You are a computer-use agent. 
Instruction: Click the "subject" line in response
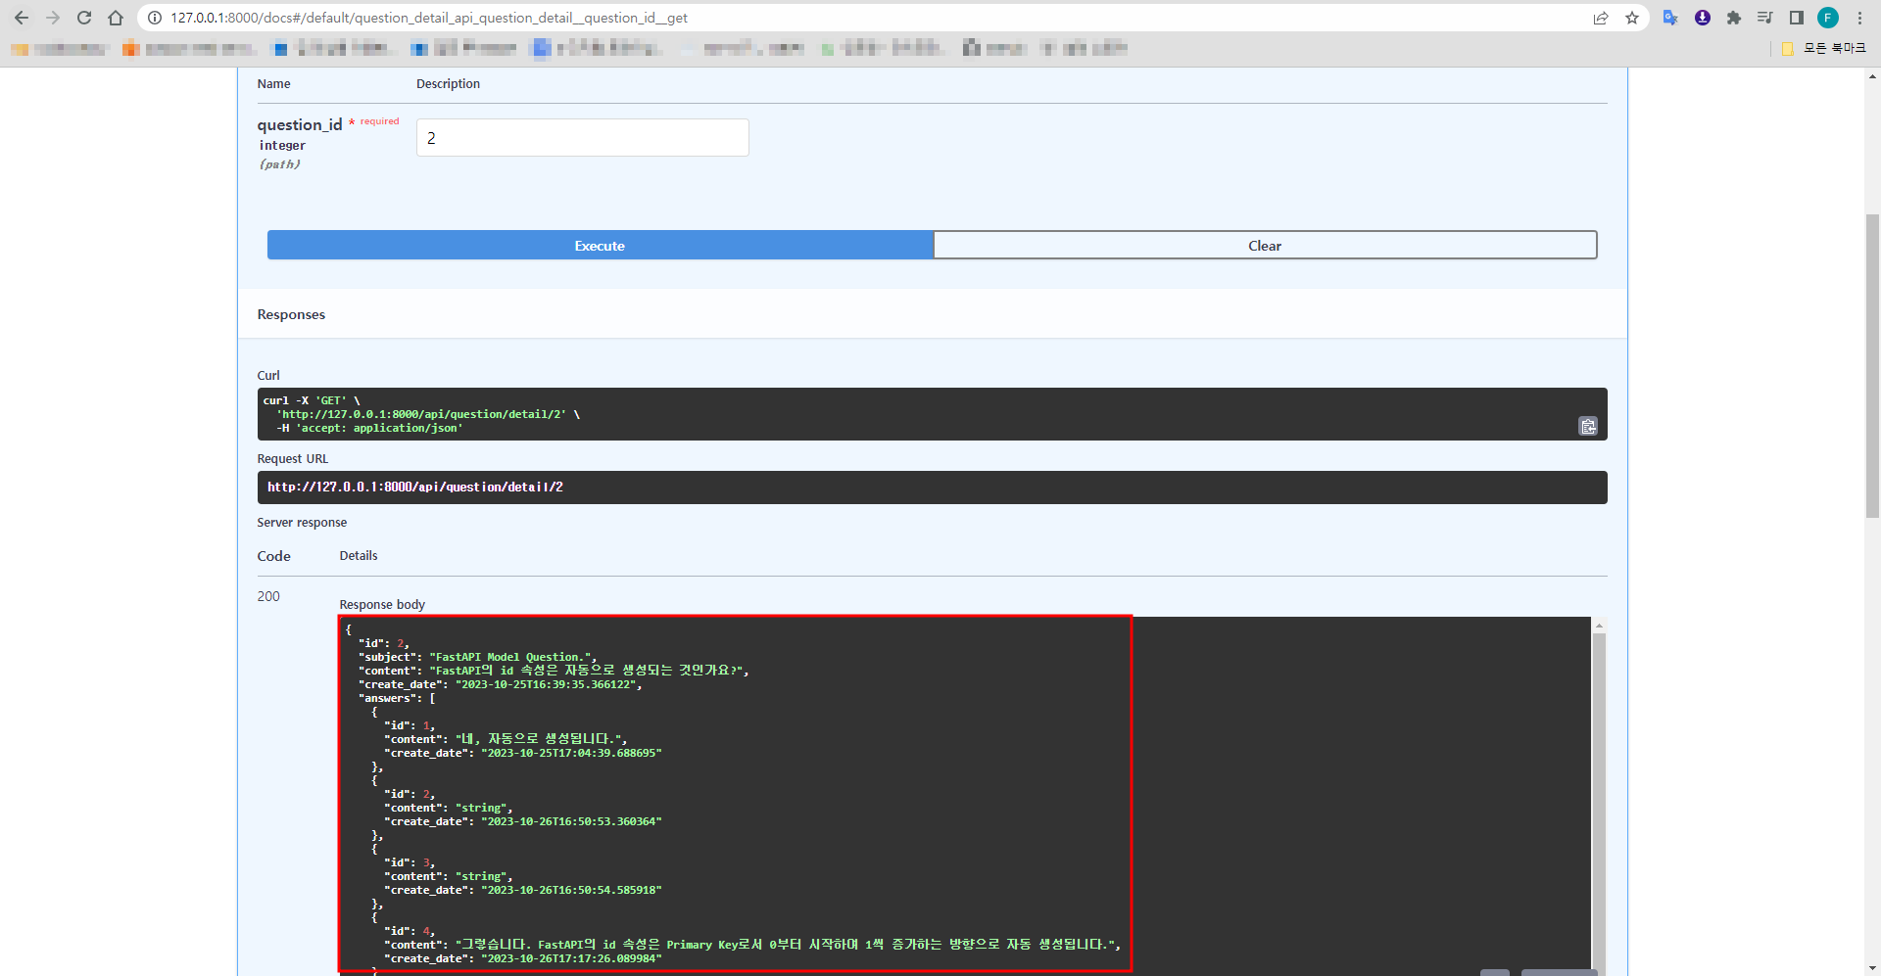pyautogui.click(x=478, y=657)
